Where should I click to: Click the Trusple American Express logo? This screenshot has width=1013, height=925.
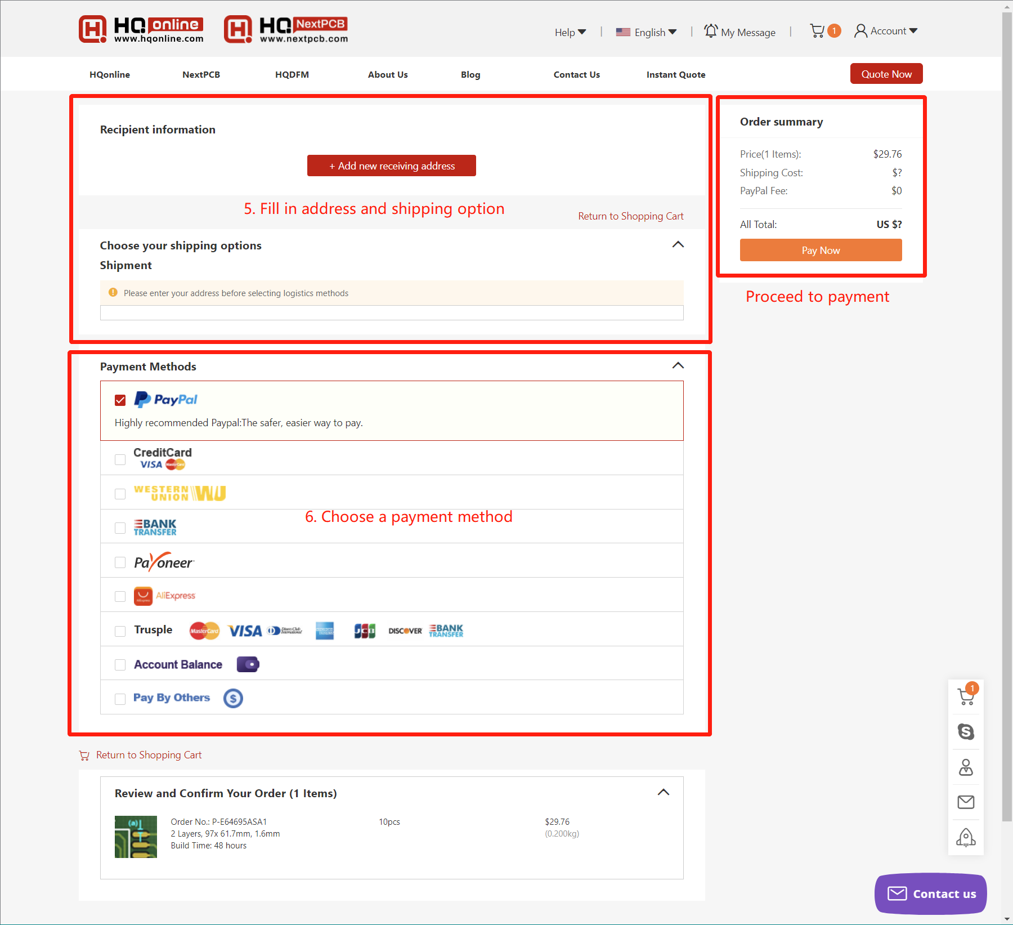[325, 631]
